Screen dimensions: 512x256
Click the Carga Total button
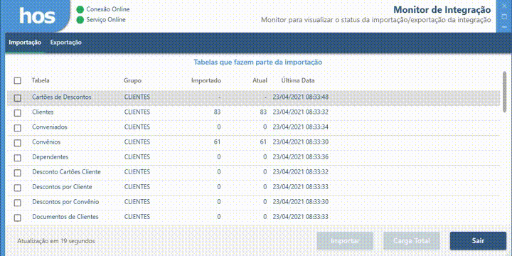tap(412, 241)
